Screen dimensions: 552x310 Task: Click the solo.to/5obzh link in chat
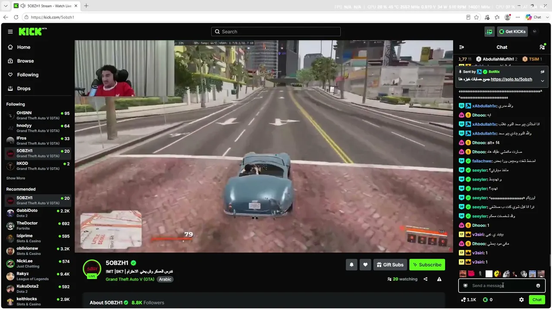click(511, 79)
